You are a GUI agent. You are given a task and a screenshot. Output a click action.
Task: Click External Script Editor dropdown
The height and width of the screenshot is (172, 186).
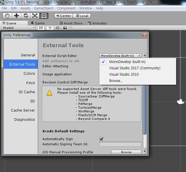click(x=120, y=56)
